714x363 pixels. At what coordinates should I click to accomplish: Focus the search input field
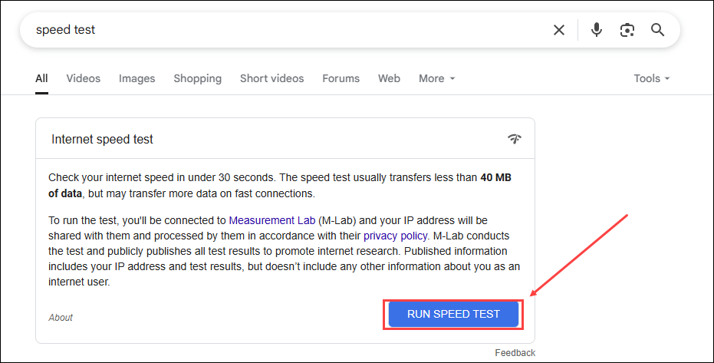284,30
